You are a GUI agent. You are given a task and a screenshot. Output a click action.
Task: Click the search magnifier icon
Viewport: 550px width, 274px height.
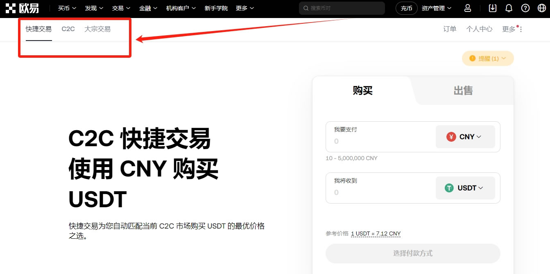click(306, 8)
